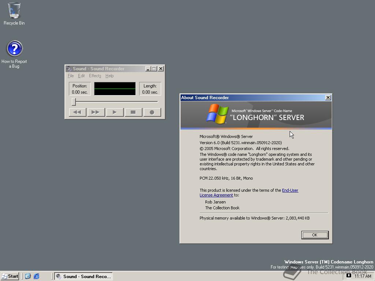This screenshot has width=375, height=281.
Task: Click the Position 0.00 sec. readout
Action: tap(80, 89)
